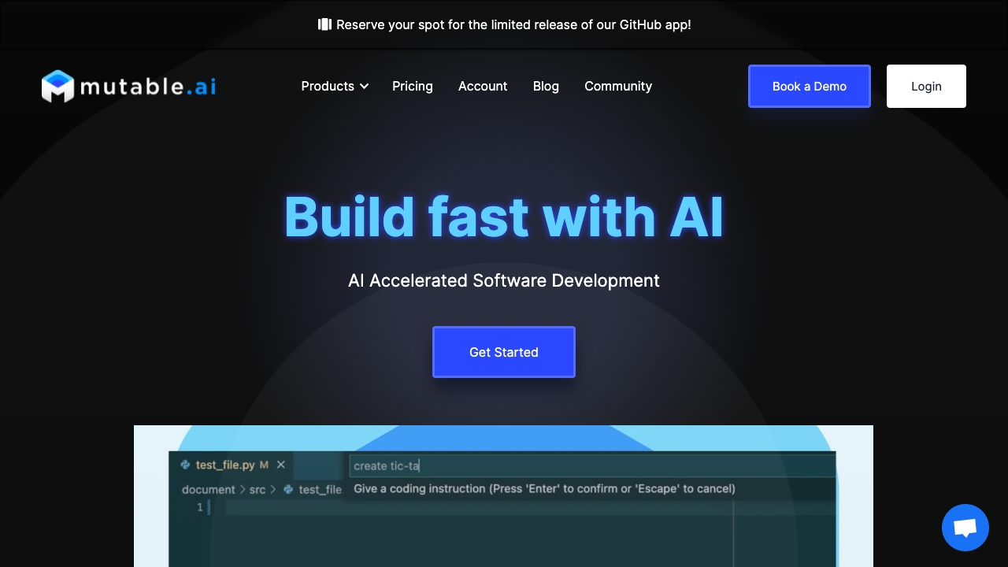
Task: Open the chat support bubble
Action: (x=965, y=528)
